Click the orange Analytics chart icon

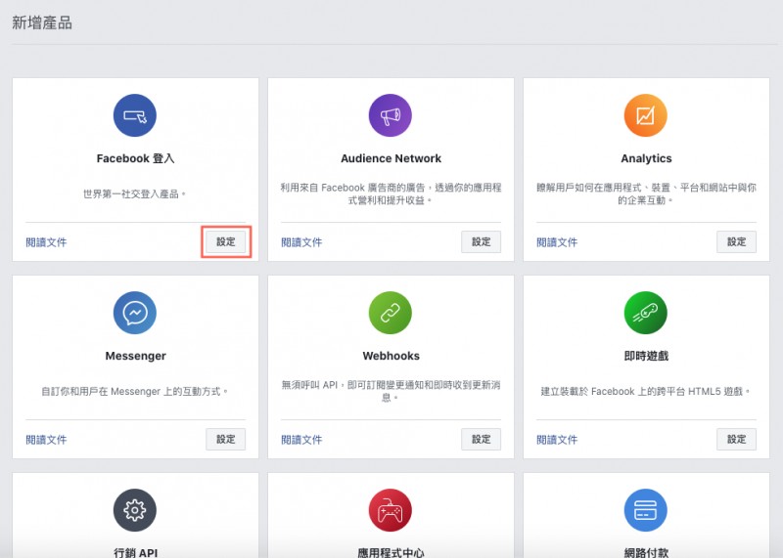pos(646,115)
